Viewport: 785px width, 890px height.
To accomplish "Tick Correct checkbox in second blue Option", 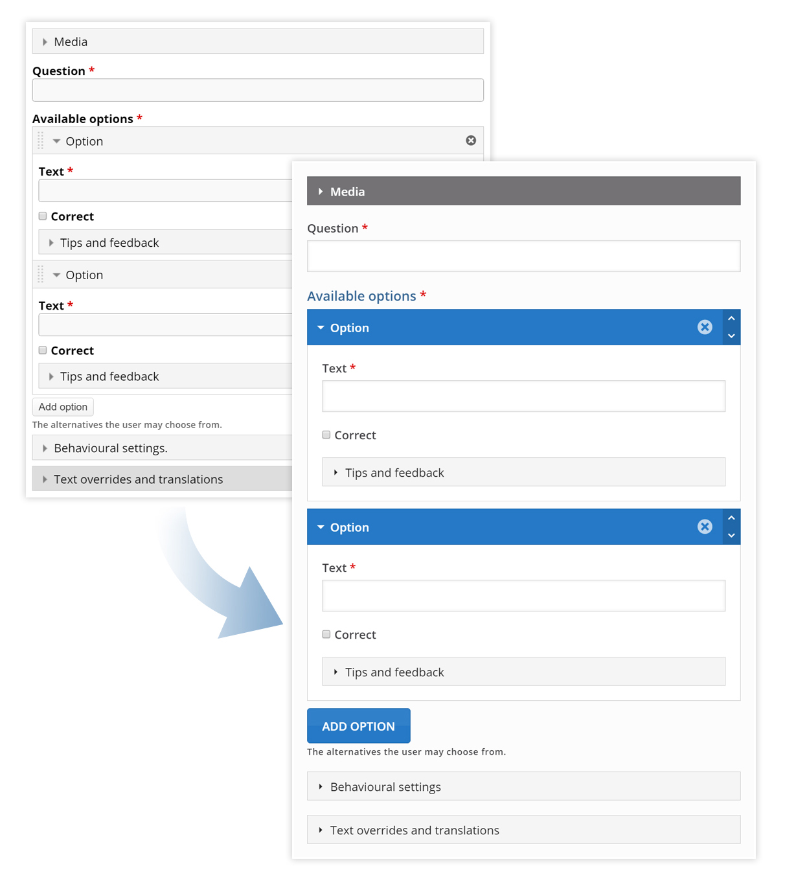I will 326,634.
